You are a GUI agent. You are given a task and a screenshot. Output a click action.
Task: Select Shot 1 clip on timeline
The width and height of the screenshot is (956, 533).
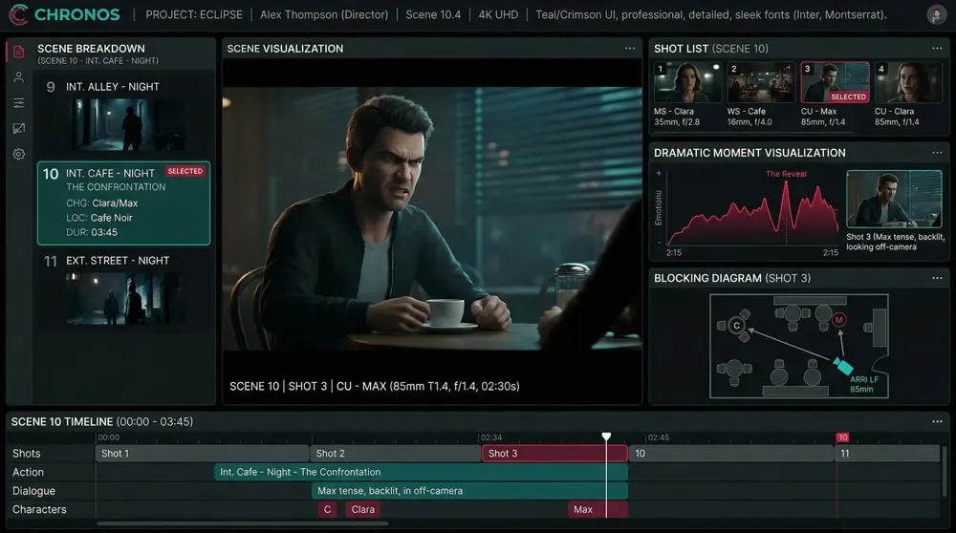coord(202,453)
